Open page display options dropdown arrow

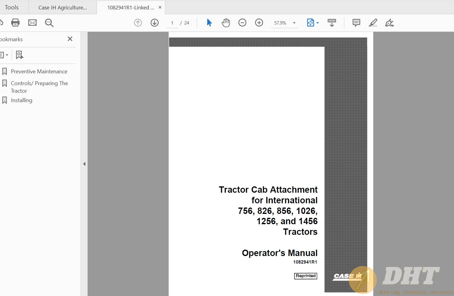318,23
